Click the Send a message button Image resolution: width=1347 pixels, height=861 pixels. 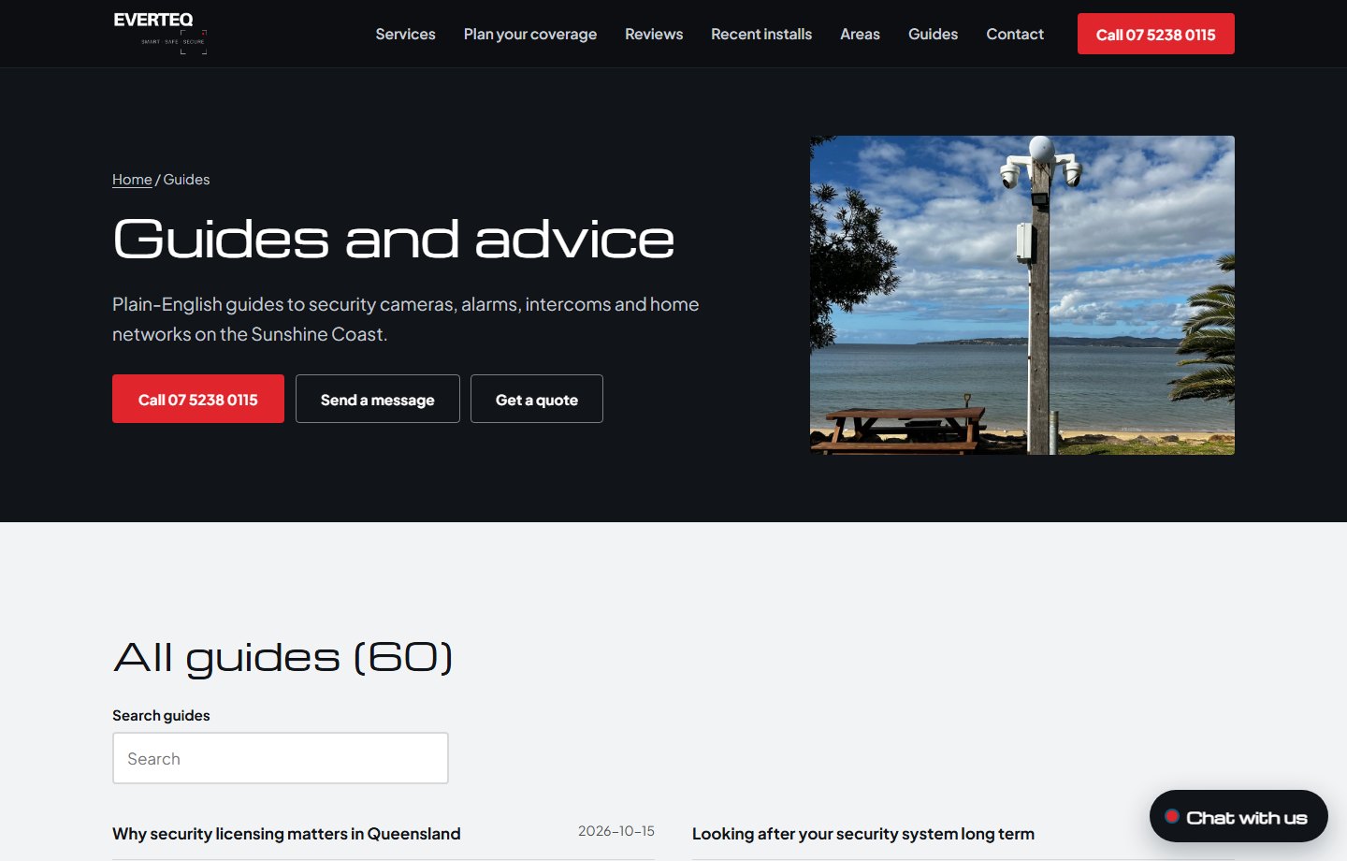click(x=378, y=399)
